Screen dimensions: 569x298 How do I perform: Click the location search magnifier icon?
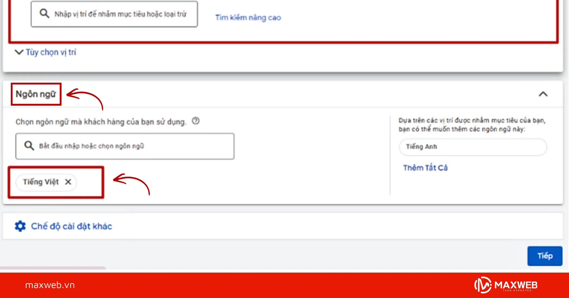pos(44,13)
